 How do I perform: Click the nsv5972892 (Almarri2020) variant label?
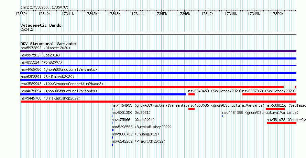click(x=45, y=48)
